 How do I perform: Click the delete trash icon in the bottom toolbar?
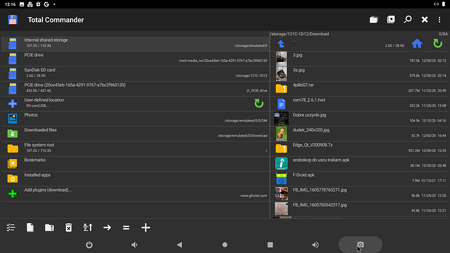coord(68,228)
